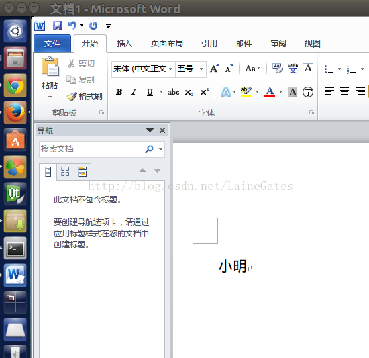
Task: Open Ubuntu Software Center from the dock
Action: pos(15,140)
